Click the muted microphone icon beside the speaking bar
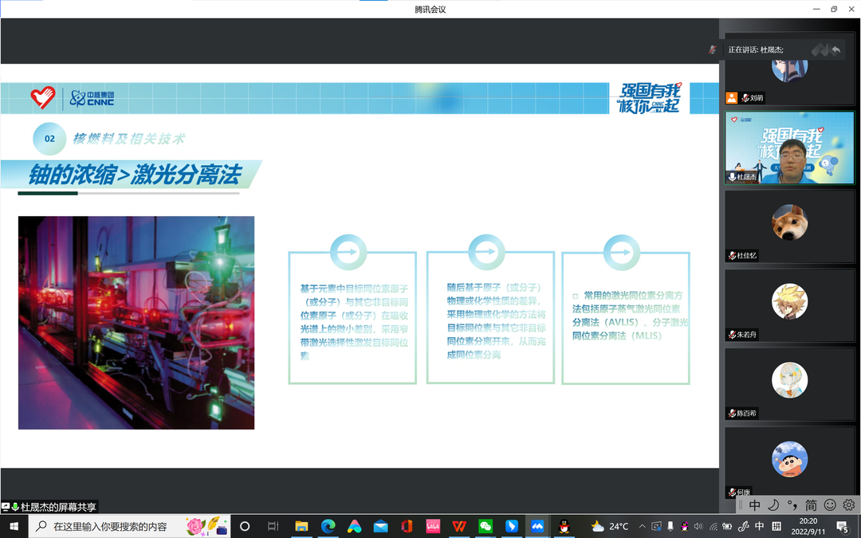The width and height of the screenshot is (861, 538). pos(713,49)
